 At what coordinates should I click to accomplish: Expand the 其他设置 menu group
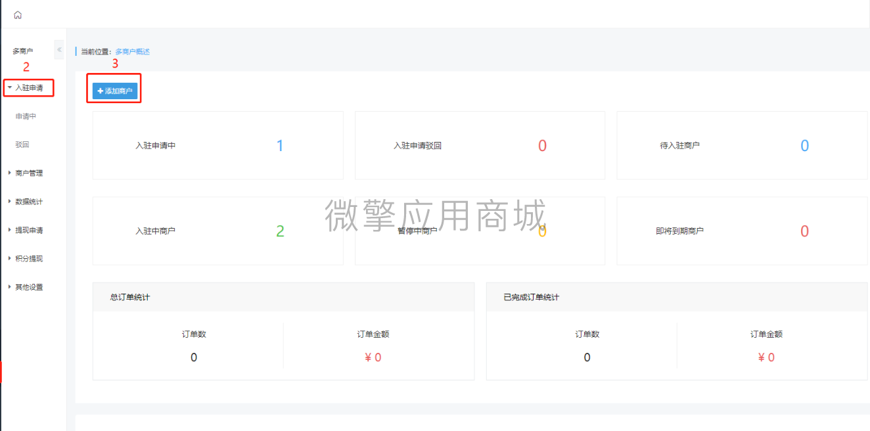coord(29,287)
